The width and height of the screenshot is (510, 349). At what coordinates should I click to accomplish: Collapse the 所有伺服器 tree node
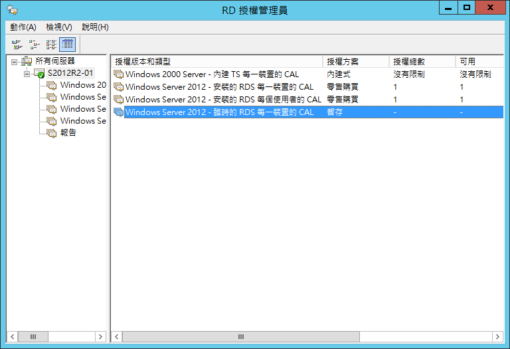pyautogui.click(x=15, y=62)
